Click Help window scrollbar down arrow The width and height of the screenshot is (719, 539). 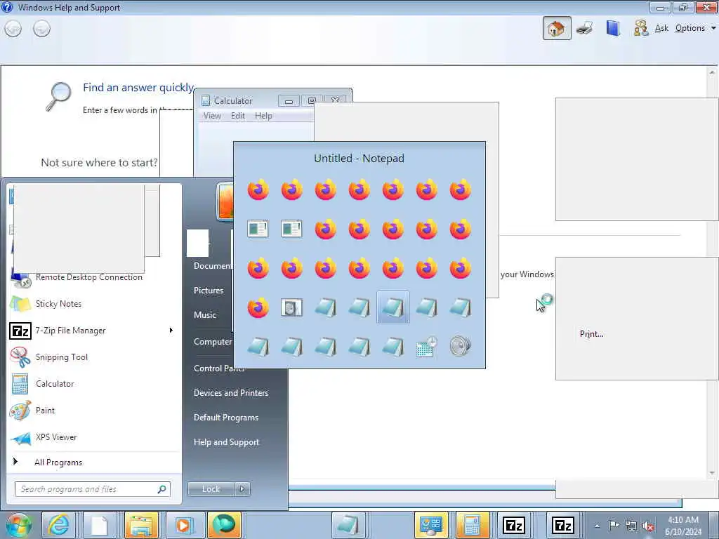point(712,472)
